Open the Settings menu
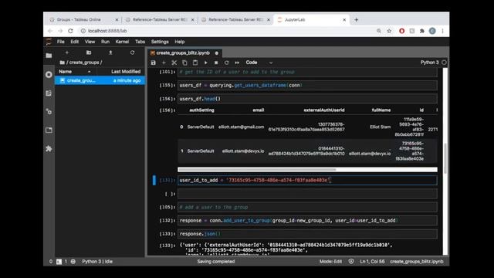This screenshot has height=278, width=494. pos(160,42)
